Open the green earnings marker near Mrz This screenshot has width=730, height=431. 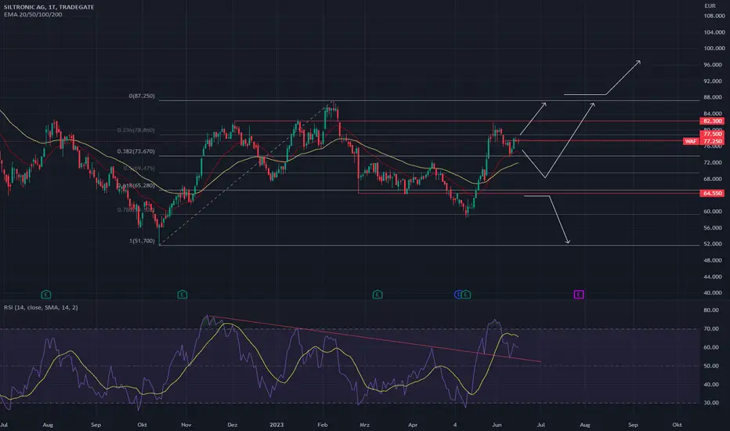point(378,294)
